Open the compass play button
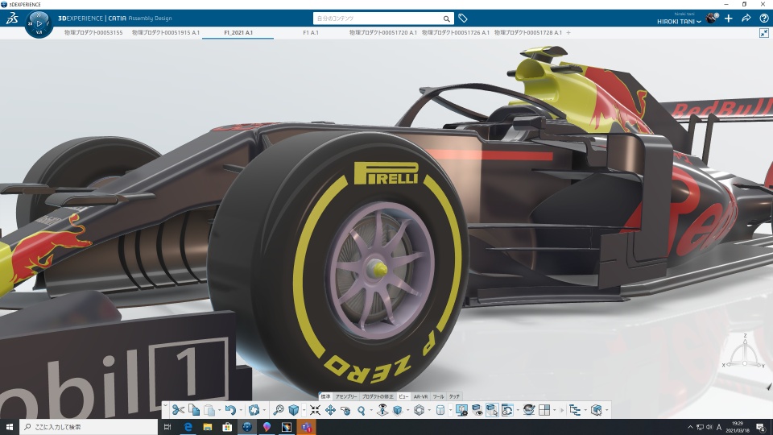 click(39, 23)
